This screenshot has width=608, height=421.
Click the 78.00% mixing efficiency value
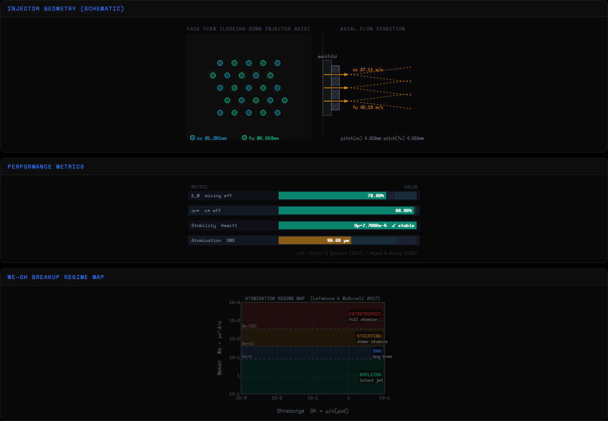(x=375, y=196)
